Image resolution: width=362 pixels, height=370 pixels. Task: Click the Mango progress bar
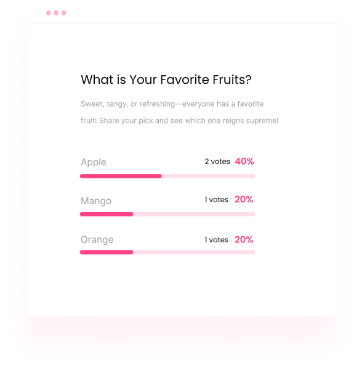pos(167,214)
